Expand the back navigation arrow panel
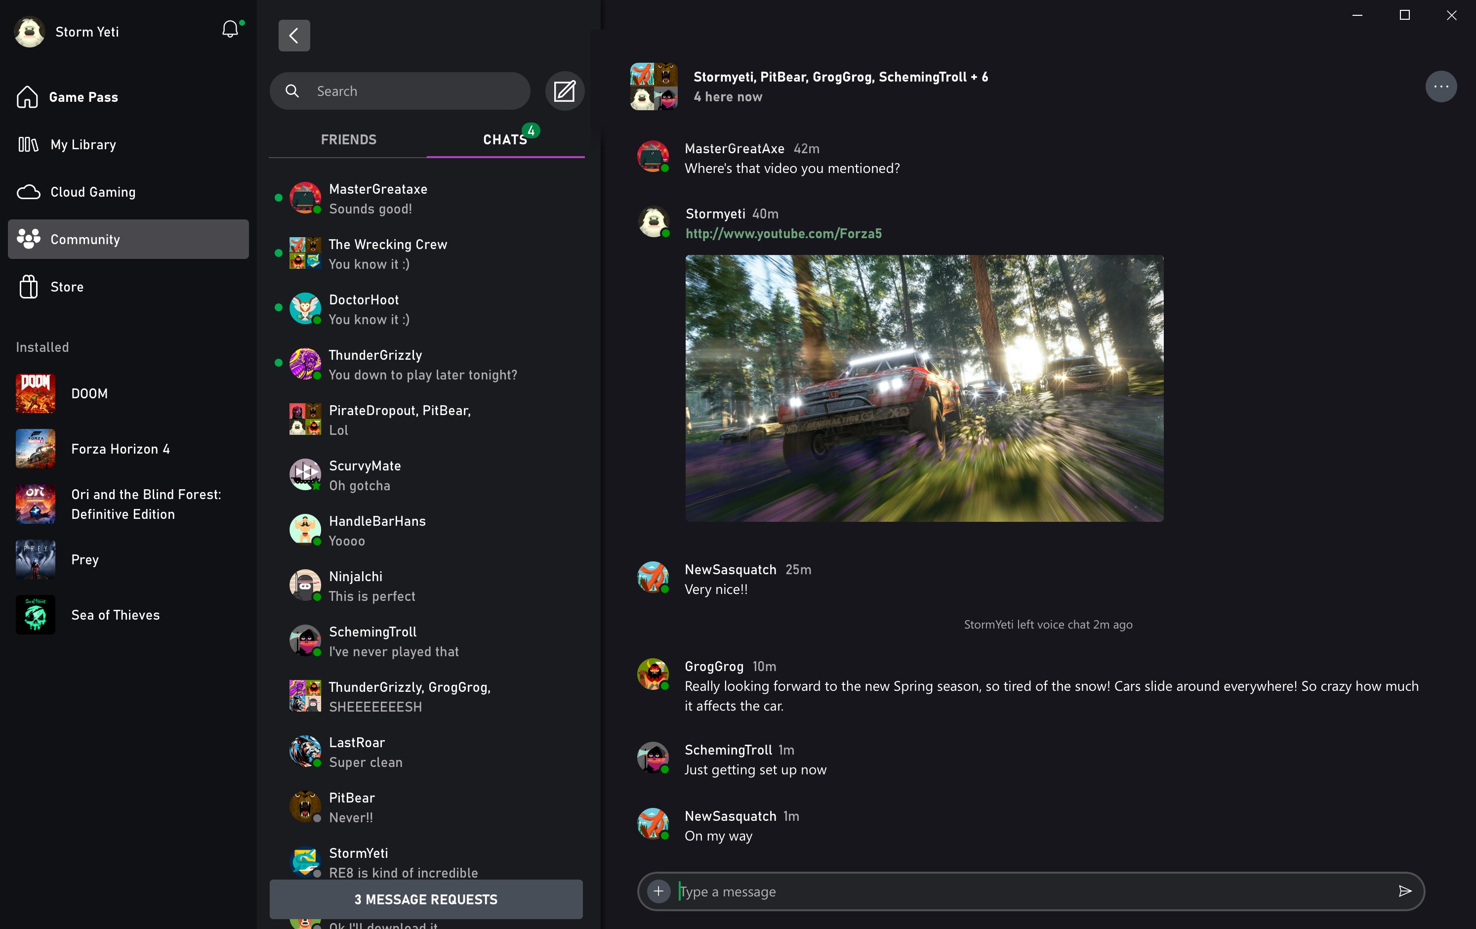Screen dimensions: 1476x929 [x=294, y=35]
